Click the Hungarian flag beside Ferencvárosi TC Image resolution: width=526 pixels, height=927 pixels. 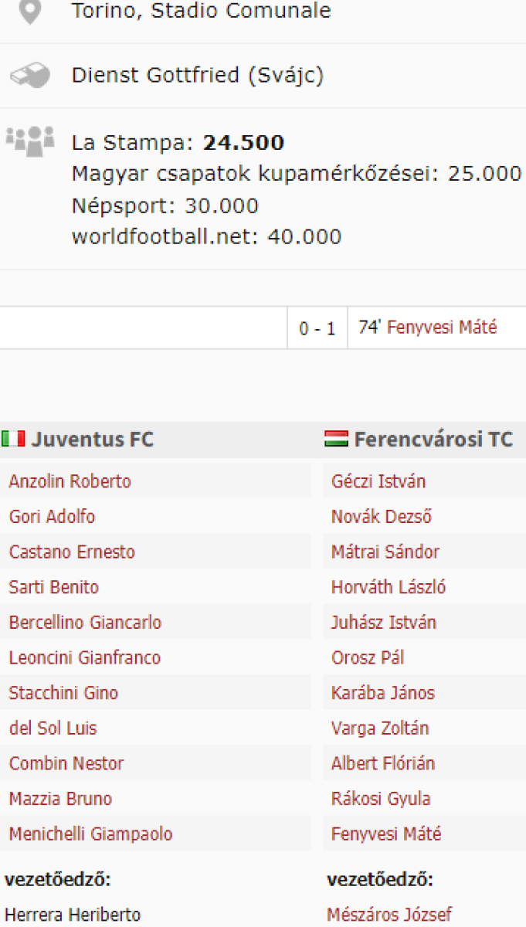[337, 440]
